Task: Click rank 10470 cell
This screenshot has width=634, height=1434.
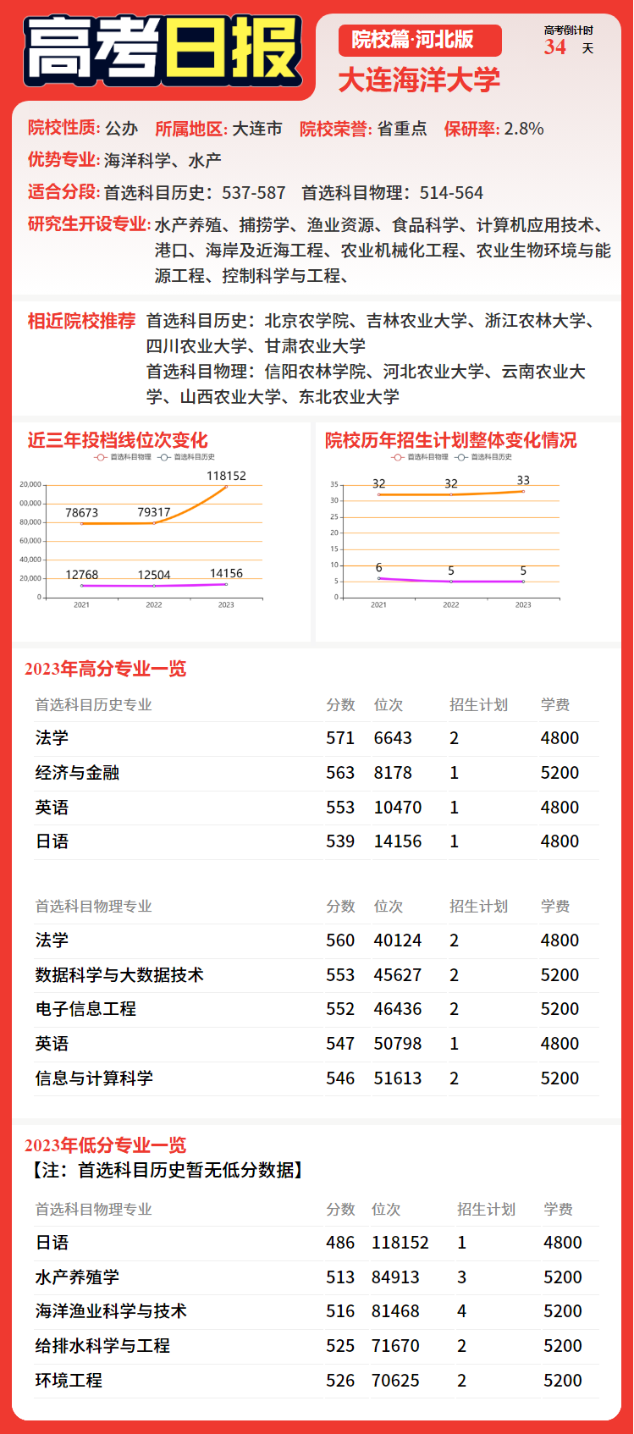Action: 398,808
